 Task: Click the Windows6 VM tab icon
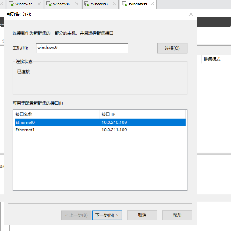(49, 4)
